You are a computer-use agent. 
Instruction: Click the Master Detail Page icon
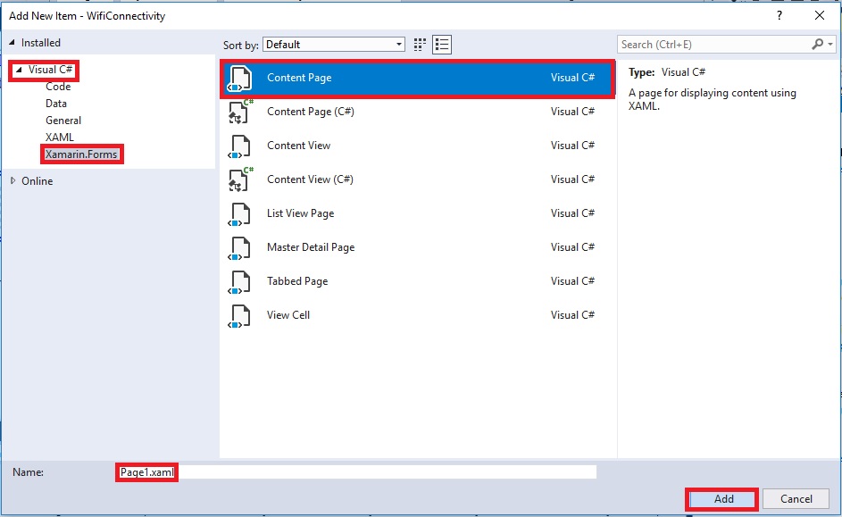tap(239, 247)
